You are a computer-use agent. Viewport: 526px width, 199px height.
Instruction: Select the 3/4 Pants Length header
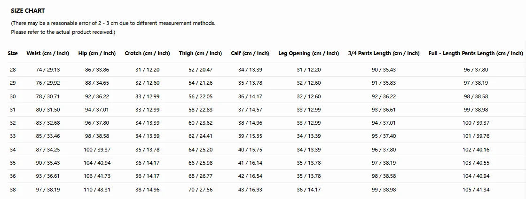384,53
